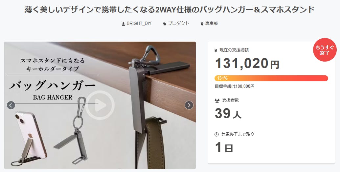Click the 目標金額は100,000円 text
Screen dimensions: 340x172
pyautogui.click(x=235, y=86)
